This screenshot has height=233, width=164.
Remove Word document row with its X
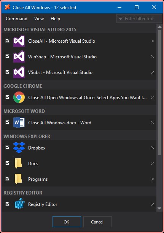tap(153, 122)
